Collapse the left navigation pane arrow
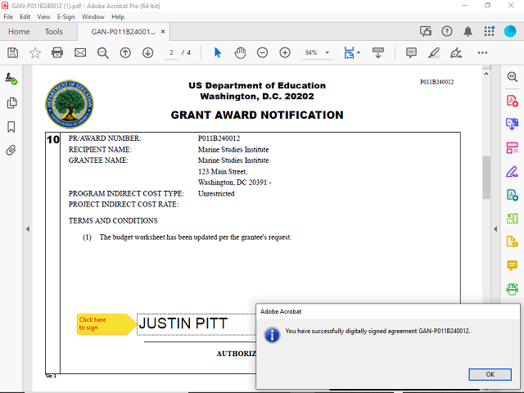This screenshot has width=524, height=393. click(x=28, y=229)
